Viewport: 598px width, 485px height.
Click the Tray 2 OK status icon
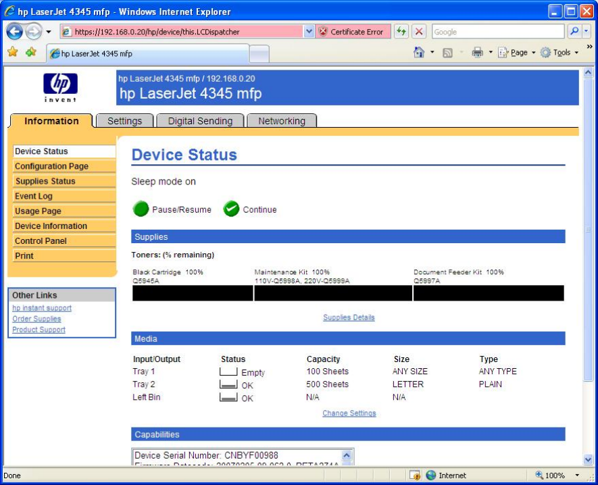228,385
